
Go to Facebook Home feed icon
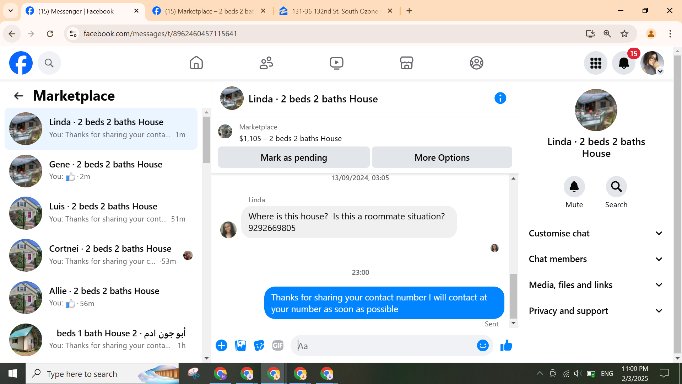click(x=196, y=63)
